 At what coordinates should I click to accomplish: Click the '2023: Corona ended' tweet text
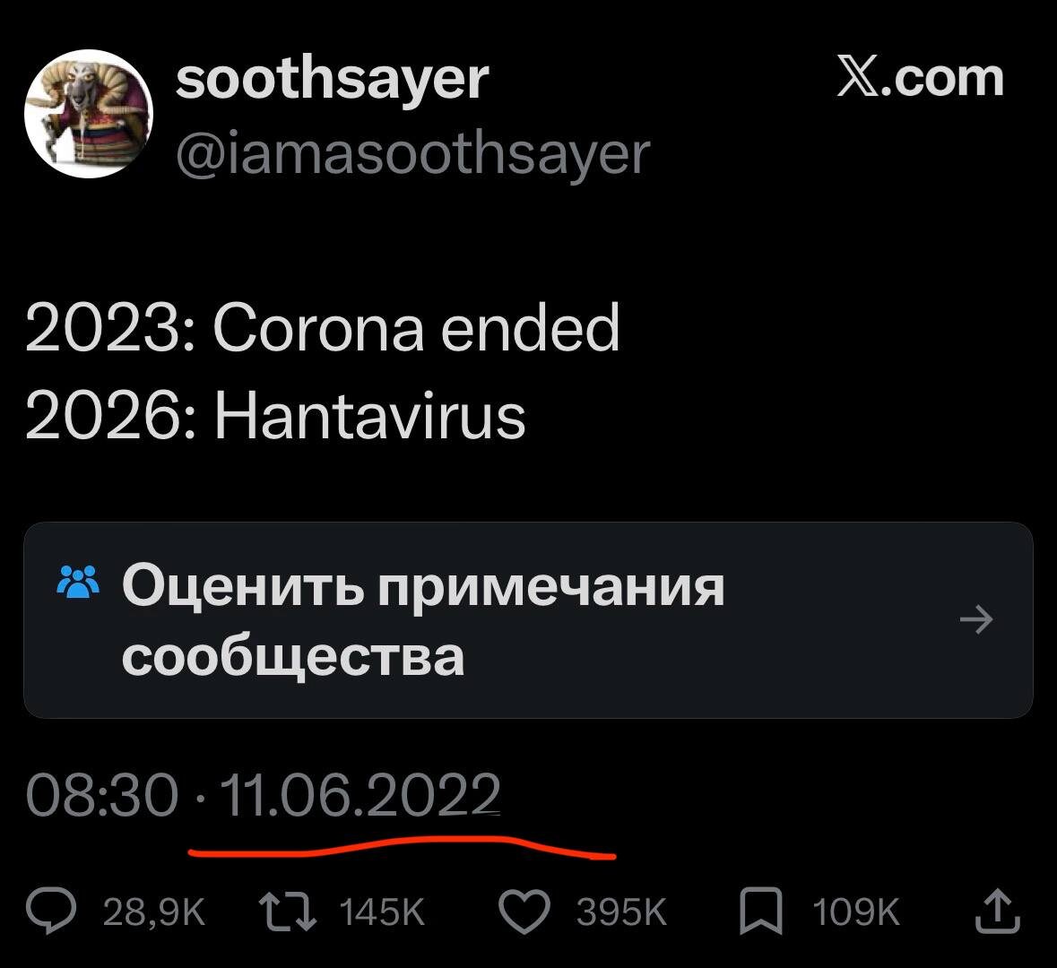click(x=322, y=328)
